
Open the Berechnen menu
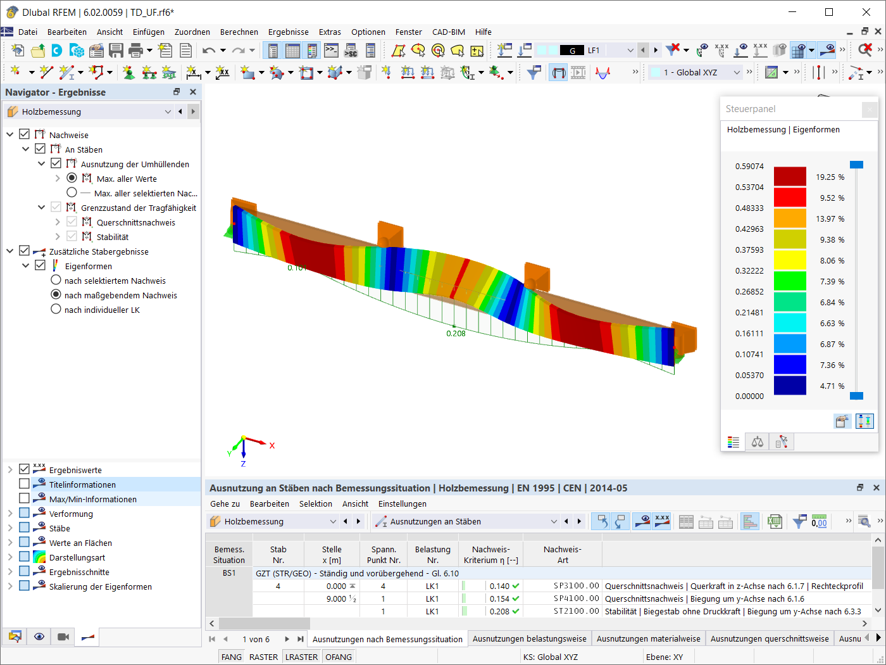pos(239,32)
